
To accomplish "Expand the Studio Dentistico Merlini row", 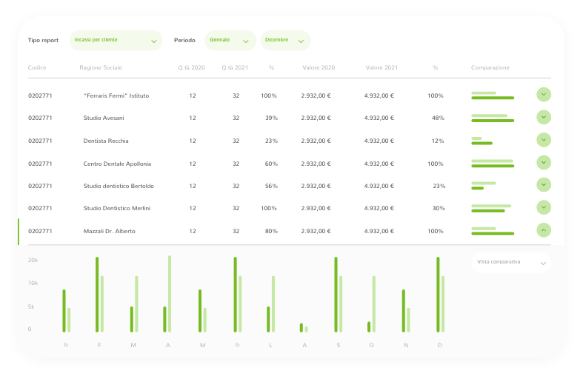I will [x=544, y=208].
